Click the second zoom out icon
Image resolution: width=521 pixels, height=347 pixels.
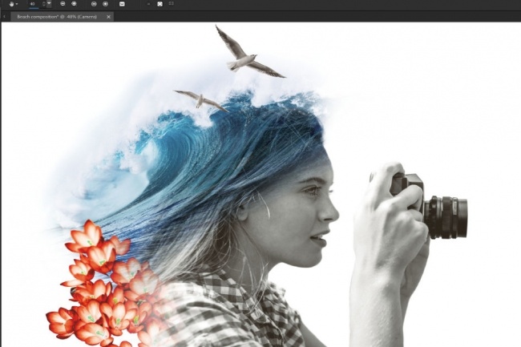pyautogui.click(x=94, y=4)
